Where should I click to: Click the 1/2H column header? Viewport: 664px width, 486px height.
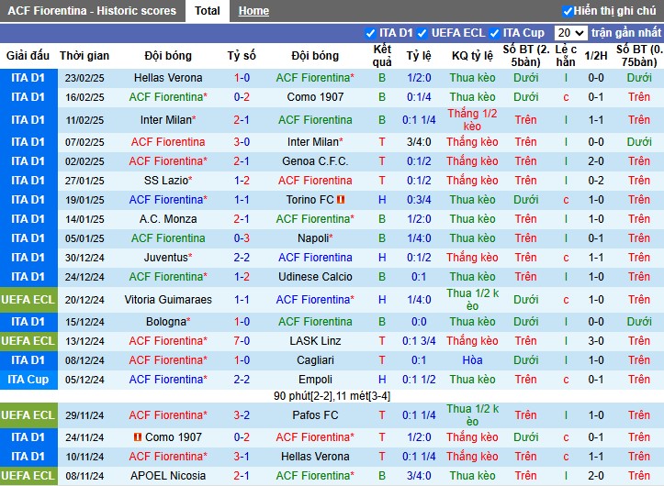596,55
